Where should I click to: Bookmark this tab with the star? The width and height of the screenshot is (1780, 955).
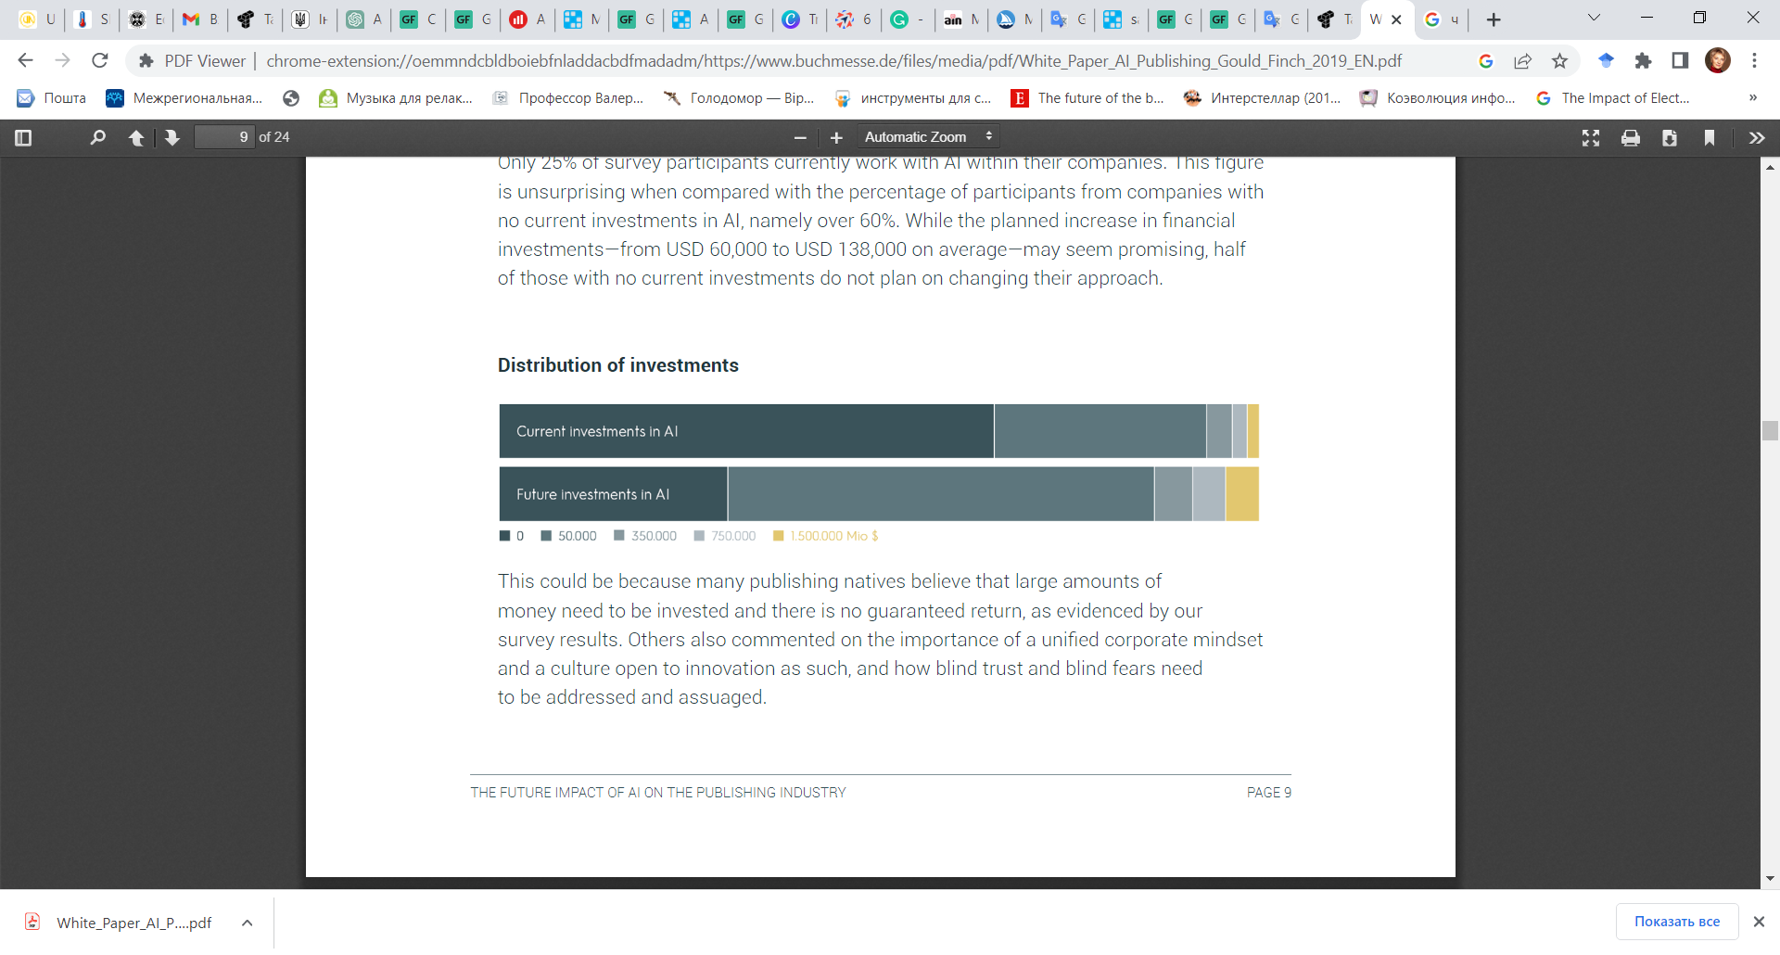point(1559,60)
